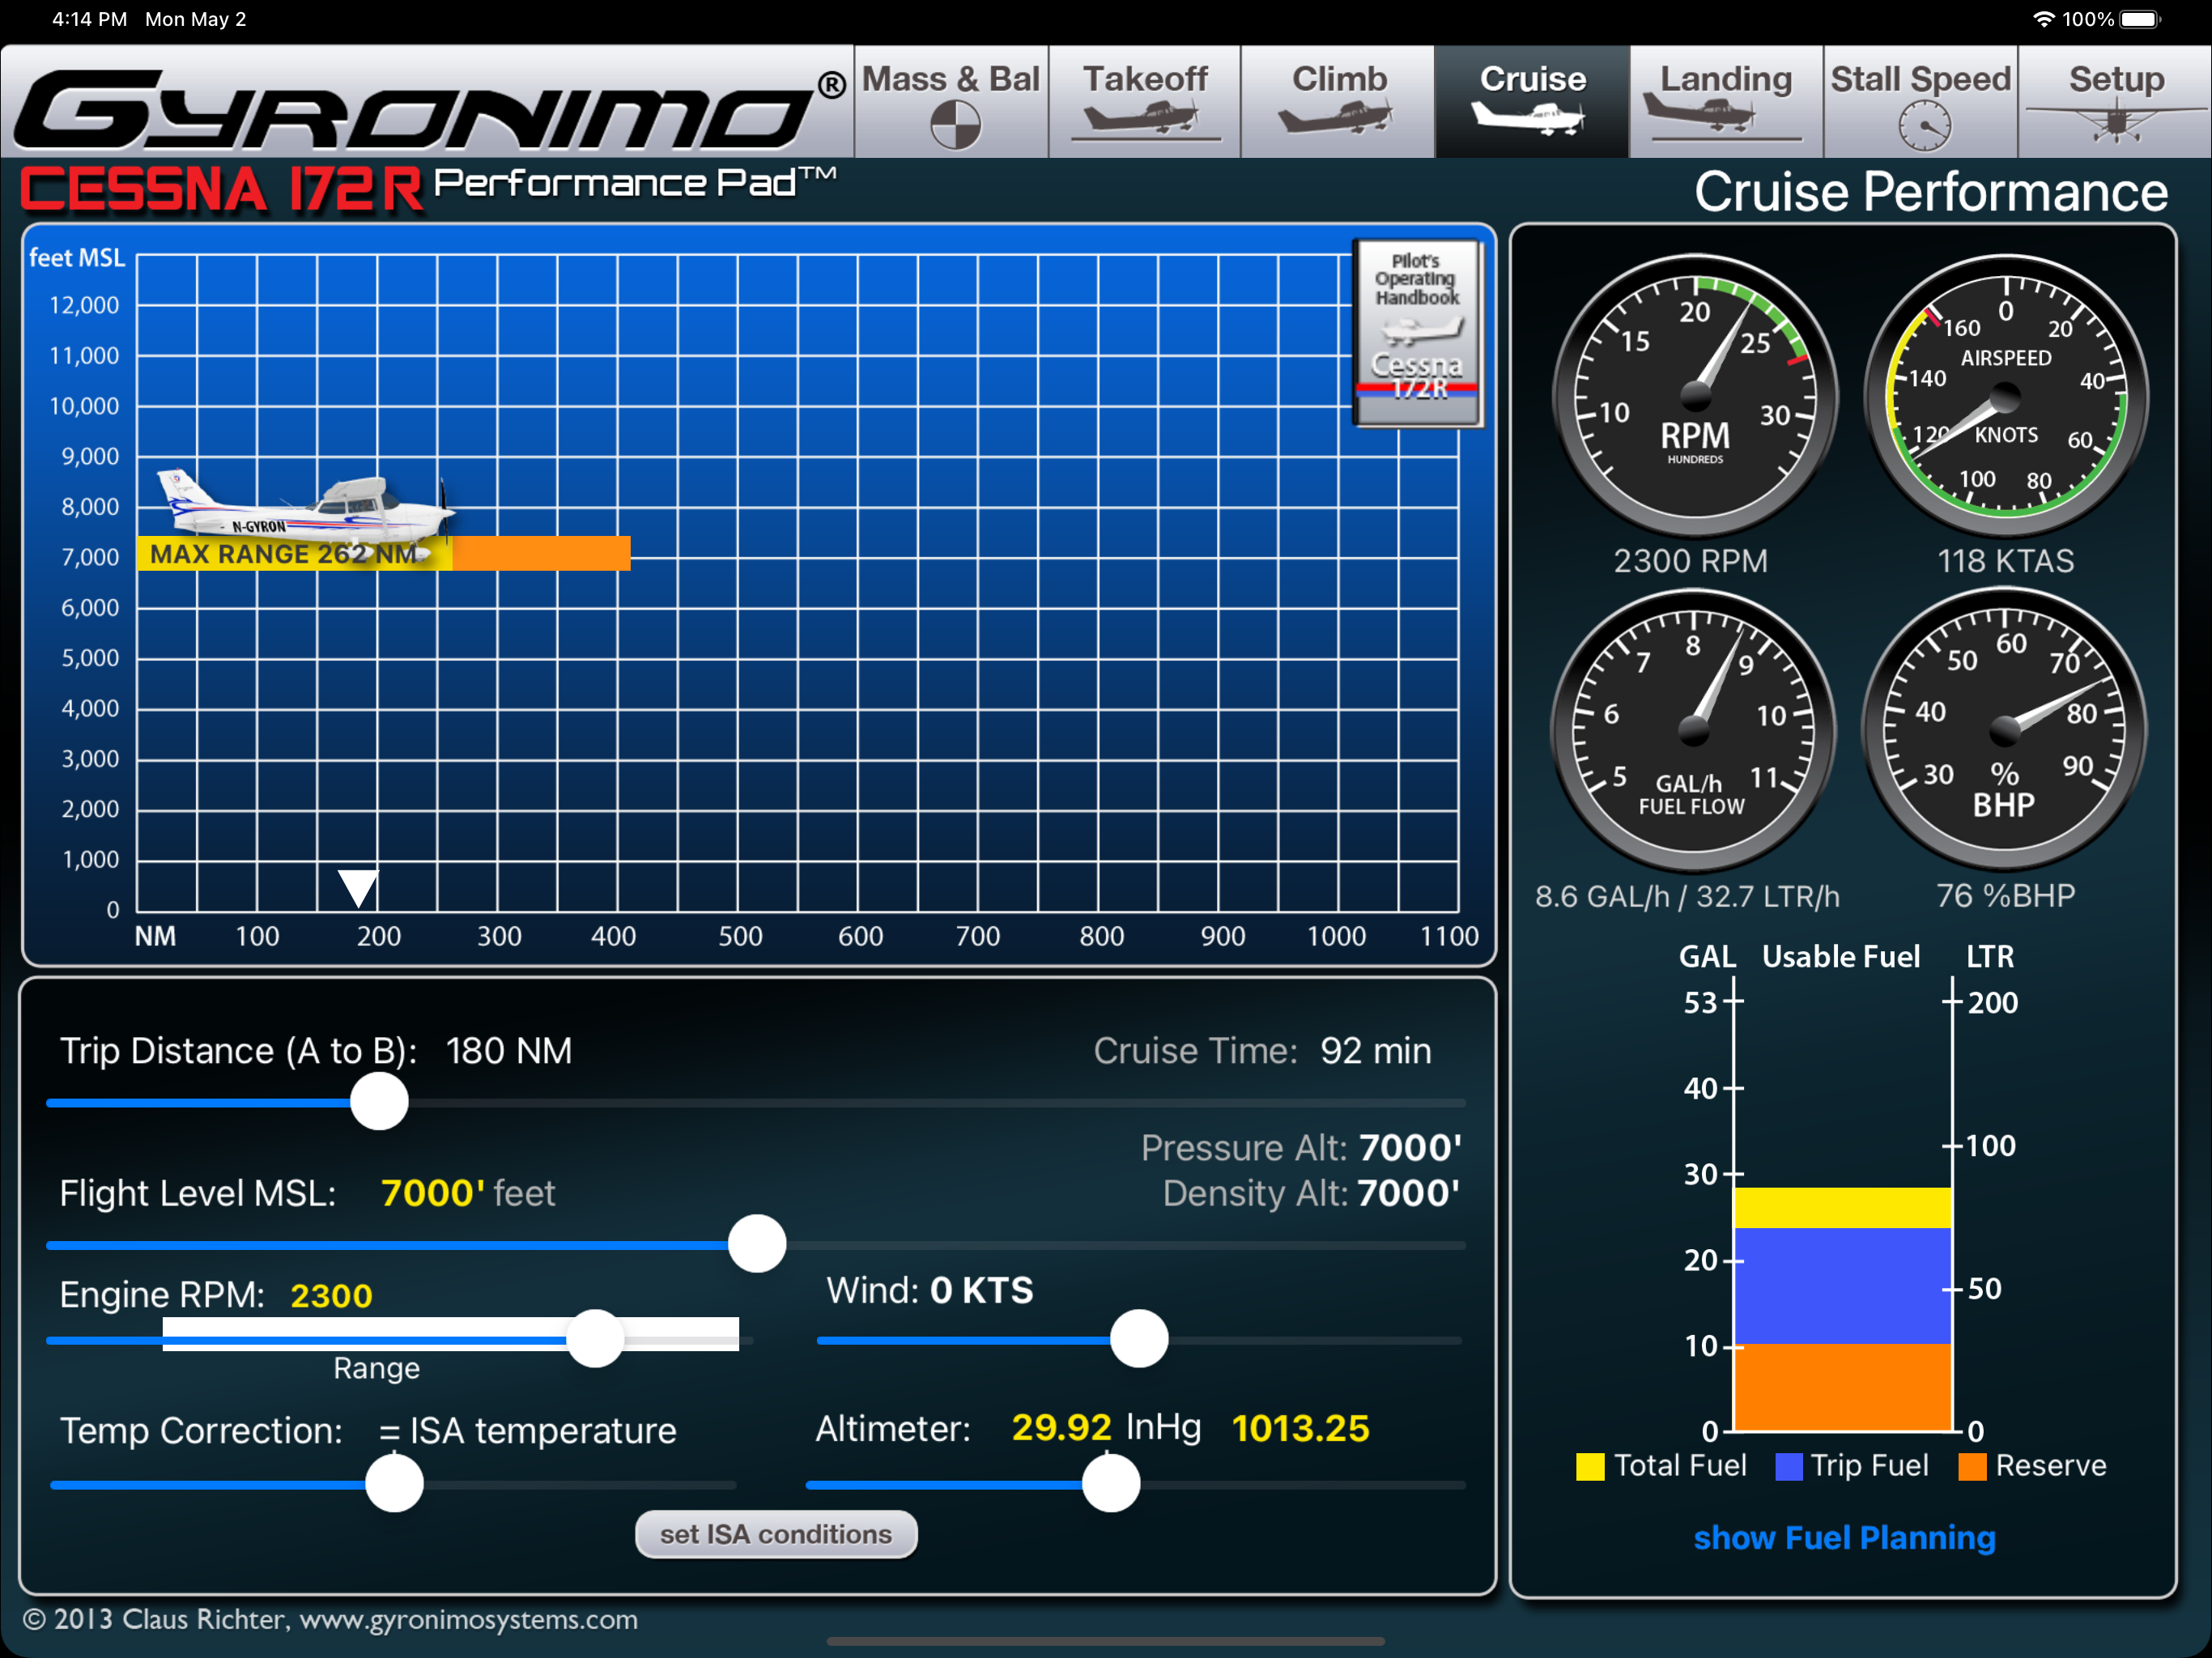The image size is (2212, 1658).
Task: Click the Pressure Alt 7000' value
Action: click(x=1410, y=1147)
